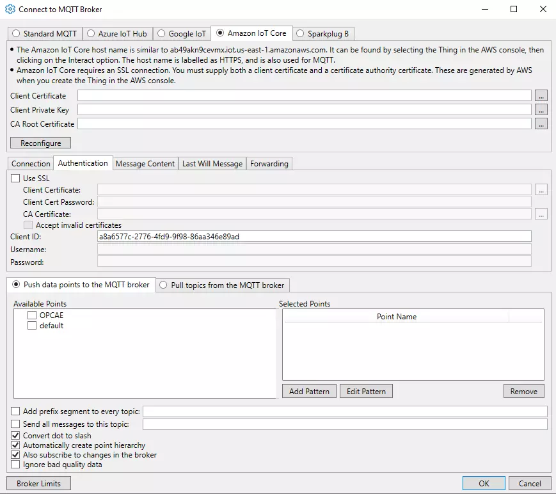Screen dimensions: 556x494
Task: Select the Standard MQTT radio option
Action: [16, 34]
